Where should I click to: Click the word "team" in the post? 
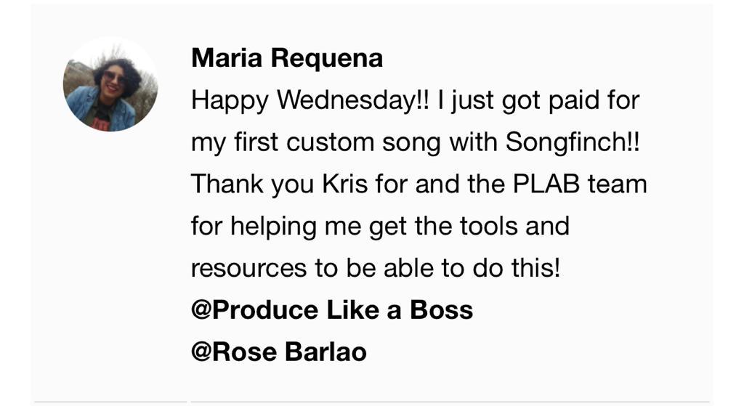pos(618,184)
